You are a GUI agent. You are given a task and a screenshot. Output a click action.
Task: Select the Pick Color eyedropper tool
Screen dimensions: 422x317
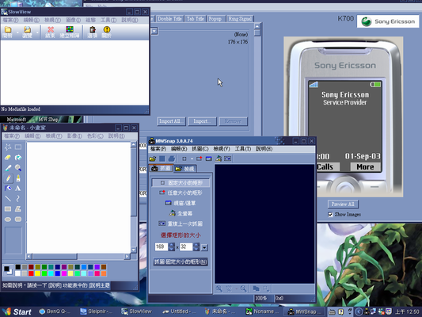click(8, 168)
